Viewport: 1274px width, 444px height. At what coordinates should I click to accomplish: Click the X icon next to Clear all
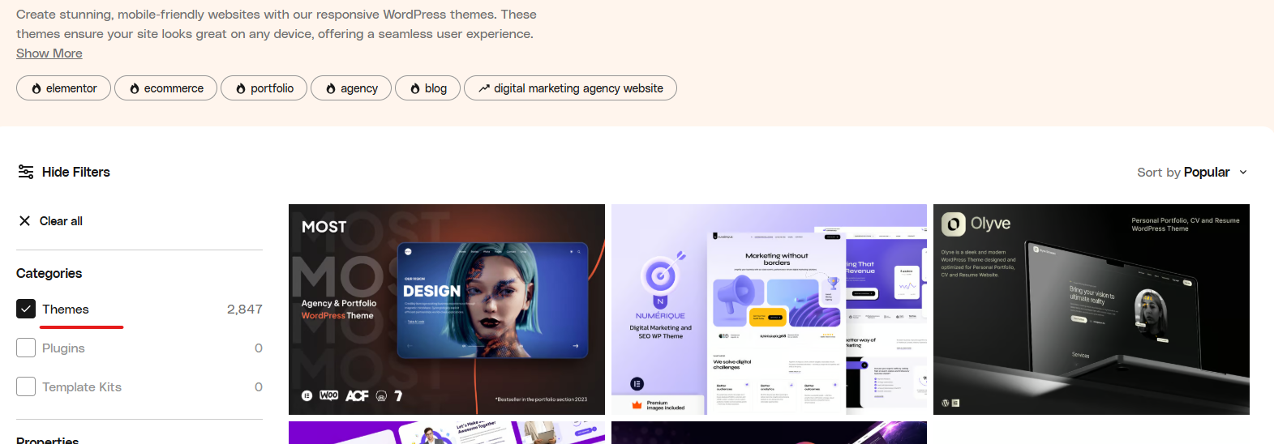click(24, 221)
